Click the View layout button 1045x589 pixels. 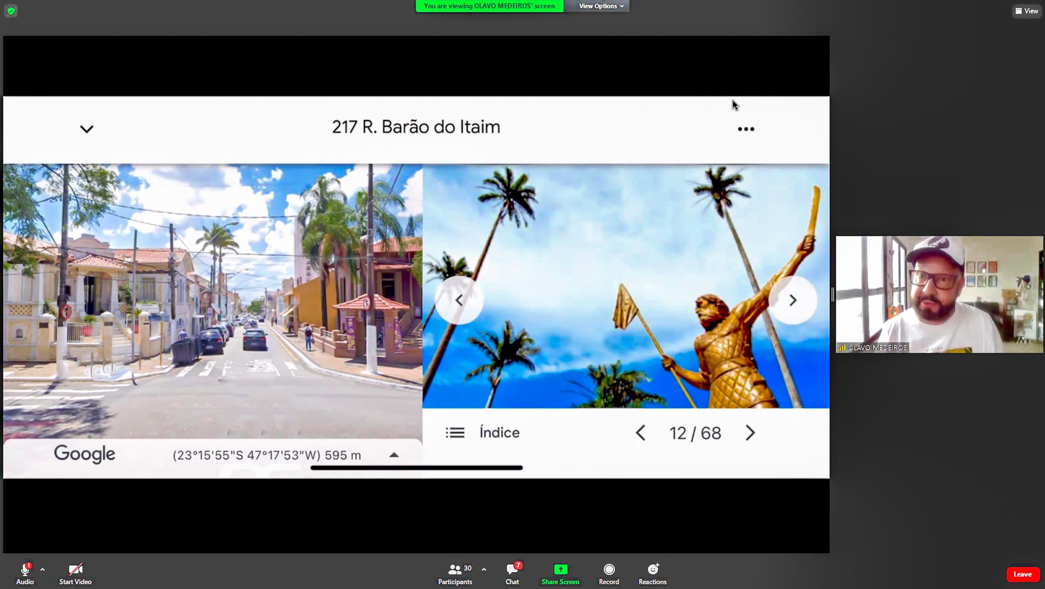pos(1026,11)
